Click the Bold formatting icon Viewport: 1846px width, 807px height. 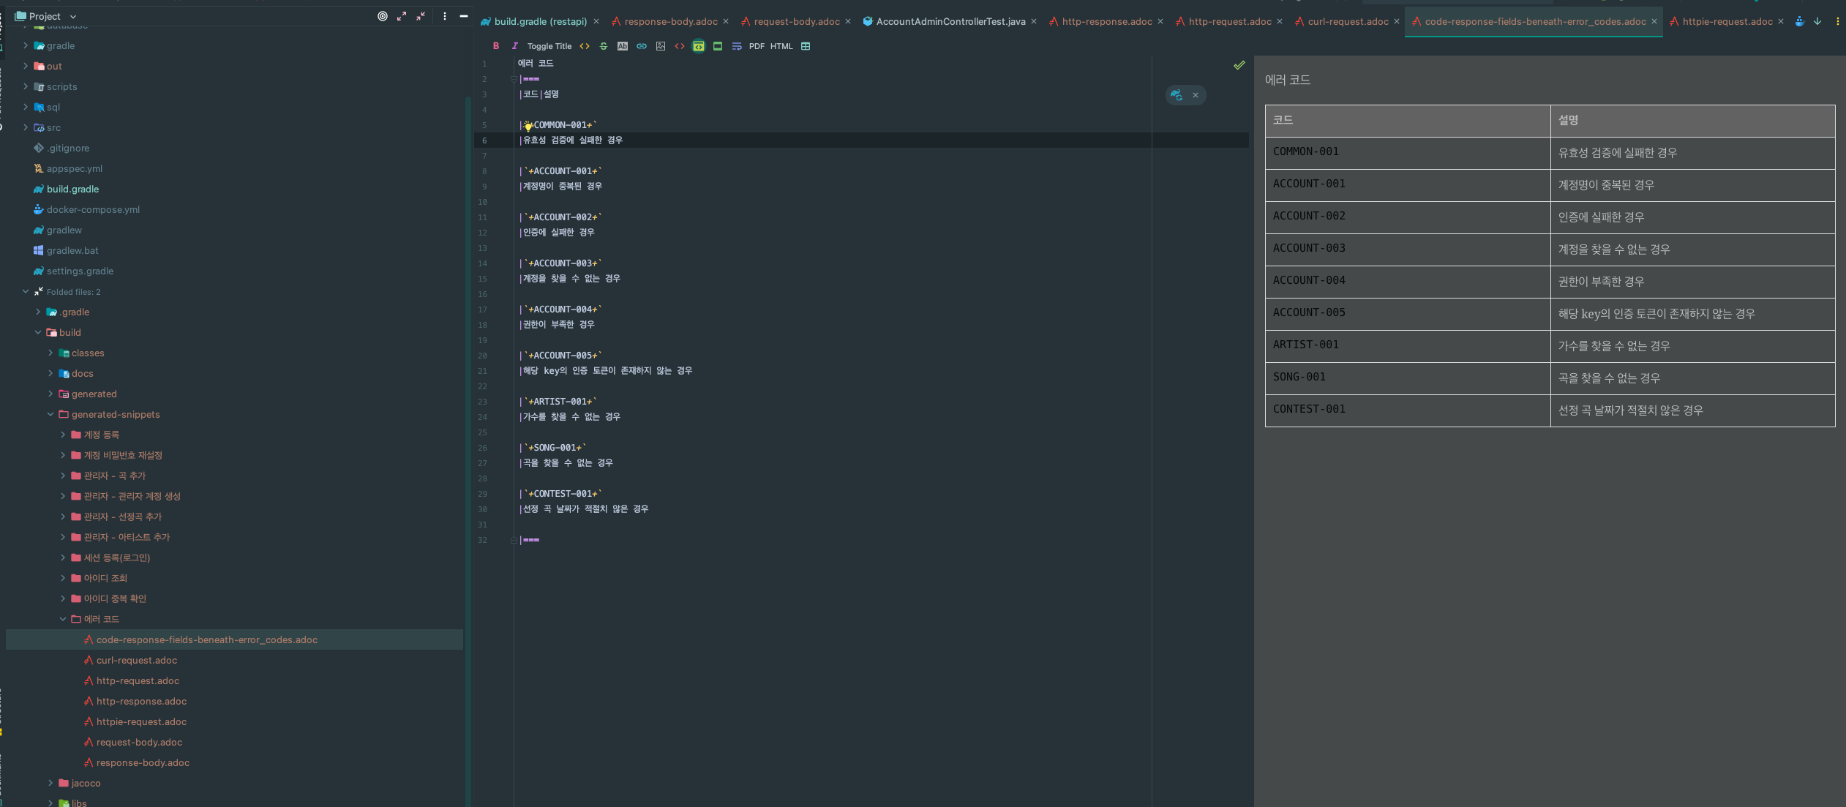click(x=496, y=46)
